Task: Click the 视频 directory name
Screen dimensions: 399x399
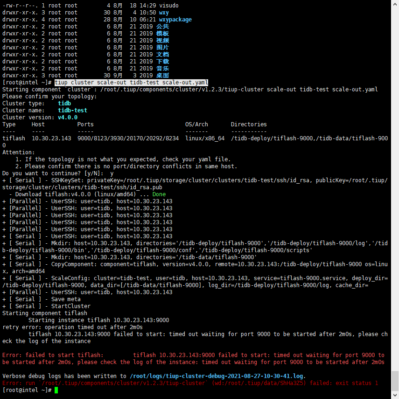Action: [x=162, y=41]
